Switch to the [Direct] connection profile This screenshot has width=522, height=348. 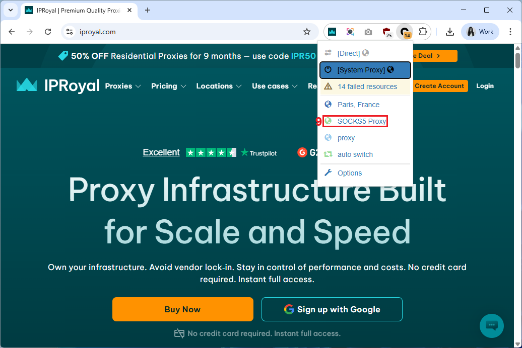pyautogui.click(x=349, y=53)
